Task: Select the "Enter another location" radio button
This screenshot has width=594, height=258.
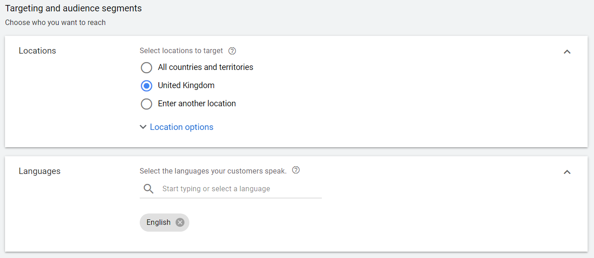Action: pyautogui.click(x=147, y=104)
